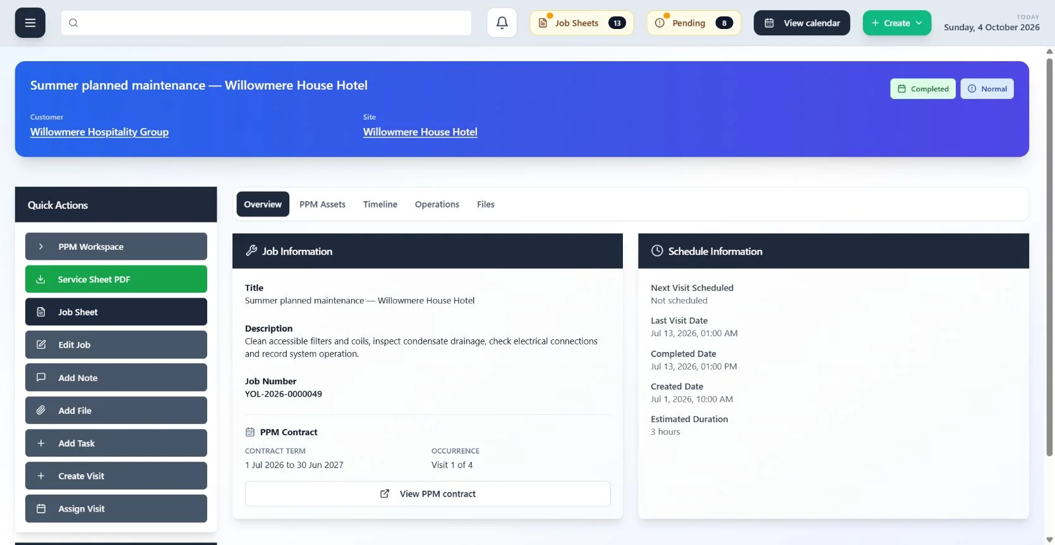Open the Files tab
This screenshot has width=1055, height=545.
(486, 204)
